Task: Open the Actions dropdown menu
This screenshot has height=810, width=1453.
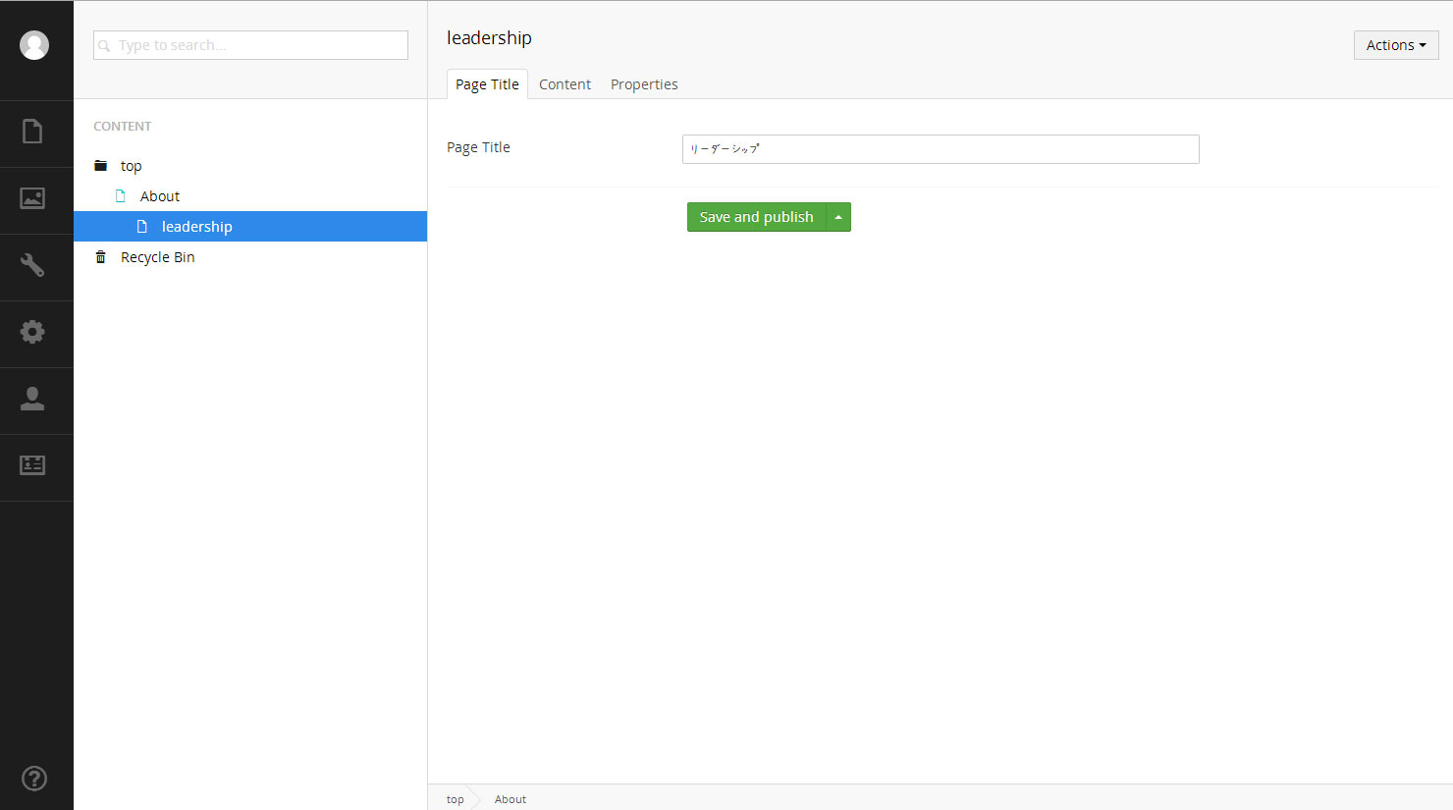Action: (x=1395, y=45)
